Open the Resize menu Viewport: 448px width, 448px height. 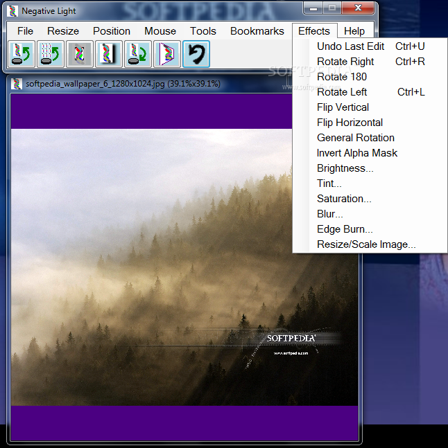click(63, 31)
